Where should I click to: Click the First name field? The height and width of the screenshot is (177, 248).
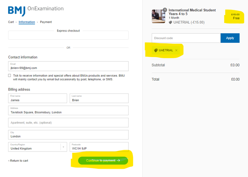click(x=38, y=98)
